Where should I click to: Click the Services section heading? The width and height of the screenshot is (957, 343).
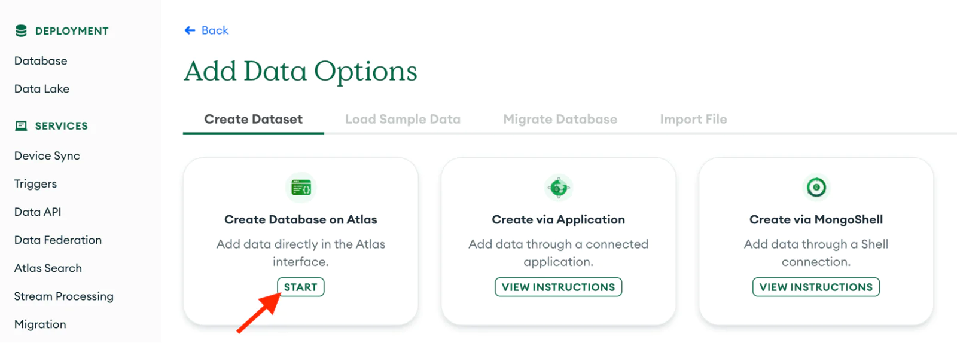pos(61,126)
